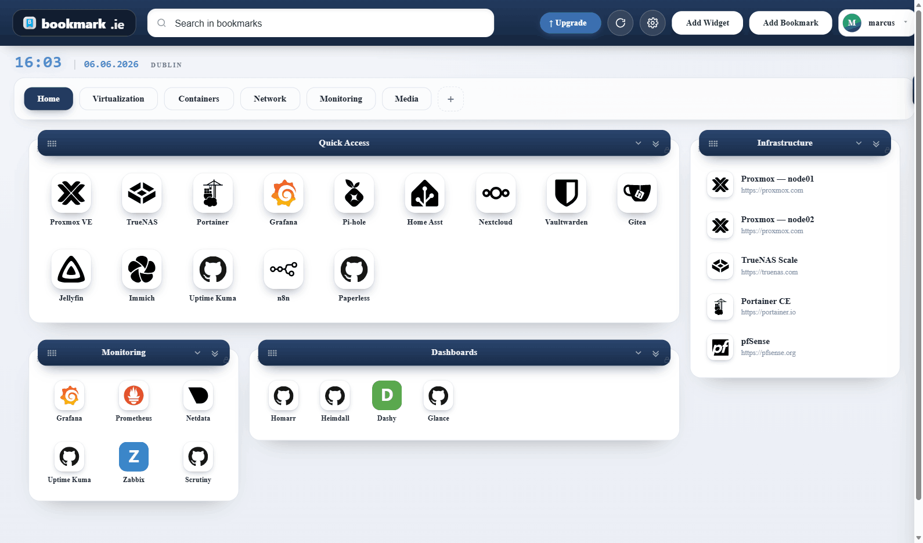Image resolution: width=923 pixels, height=543 pixels.
Task: Open the Portainer bookmark in Quick Access
Action: [x=212, y=193]
